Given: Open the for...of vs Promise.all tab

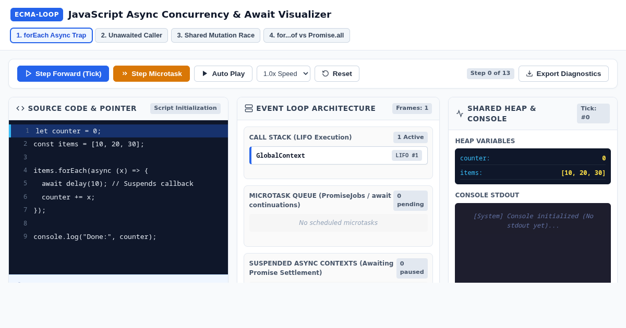Looking at the screenshot, I should pyautogui.click(x=306, y=35).
